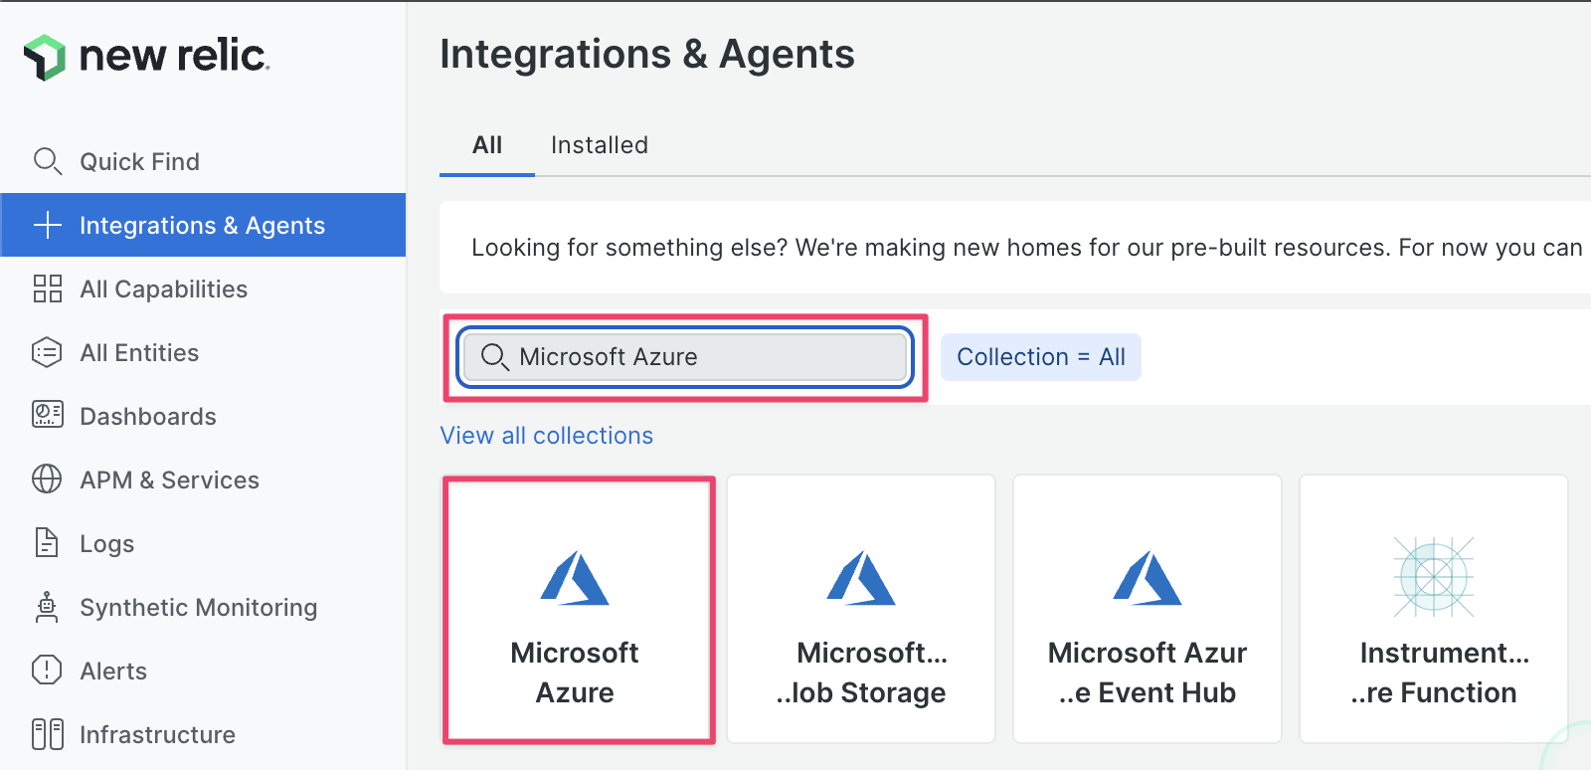Open the Infrastructure section
1591x770 pixels.
pos(157,734)
